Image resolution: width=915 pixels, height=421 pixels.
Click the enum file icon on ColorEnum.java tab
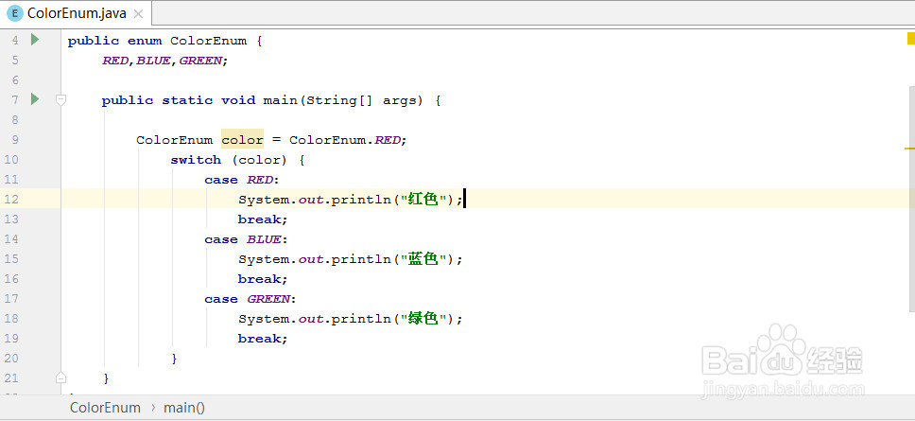tap(14, 13)
